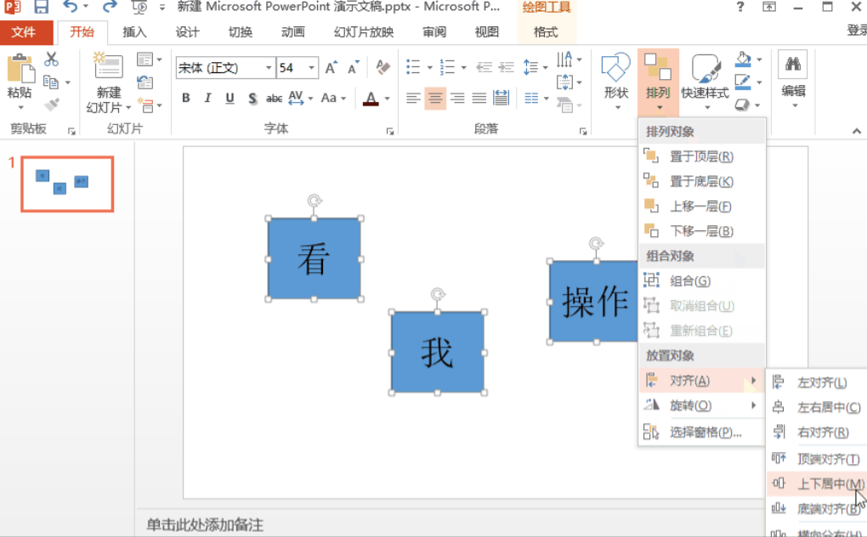Image resolution: width=867 pixels, height=537 pixels.
Task: Set paragraph alignment to right
Action: point(457,99)
